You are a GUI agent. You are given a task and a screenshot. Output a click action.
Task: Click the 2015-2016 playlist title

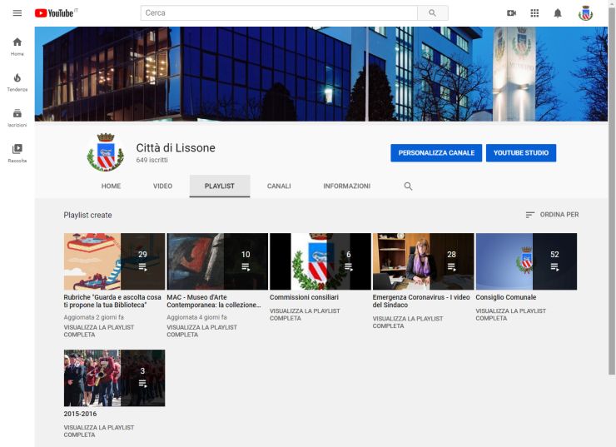click(80, 414)
